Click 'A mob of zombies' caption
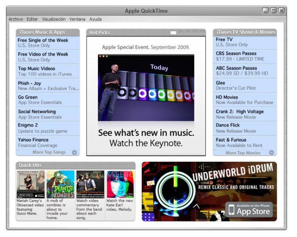Image resolution: width=297 pixels, height=237 pixels. coord(57,209)
